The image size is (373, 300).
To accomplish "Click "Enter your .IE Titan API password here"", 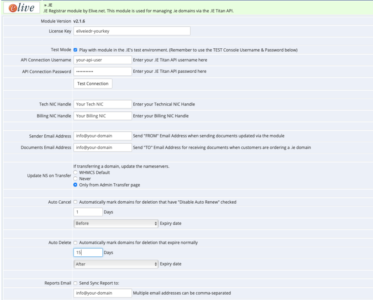I will pyautogui.click(x=170, y=71).
